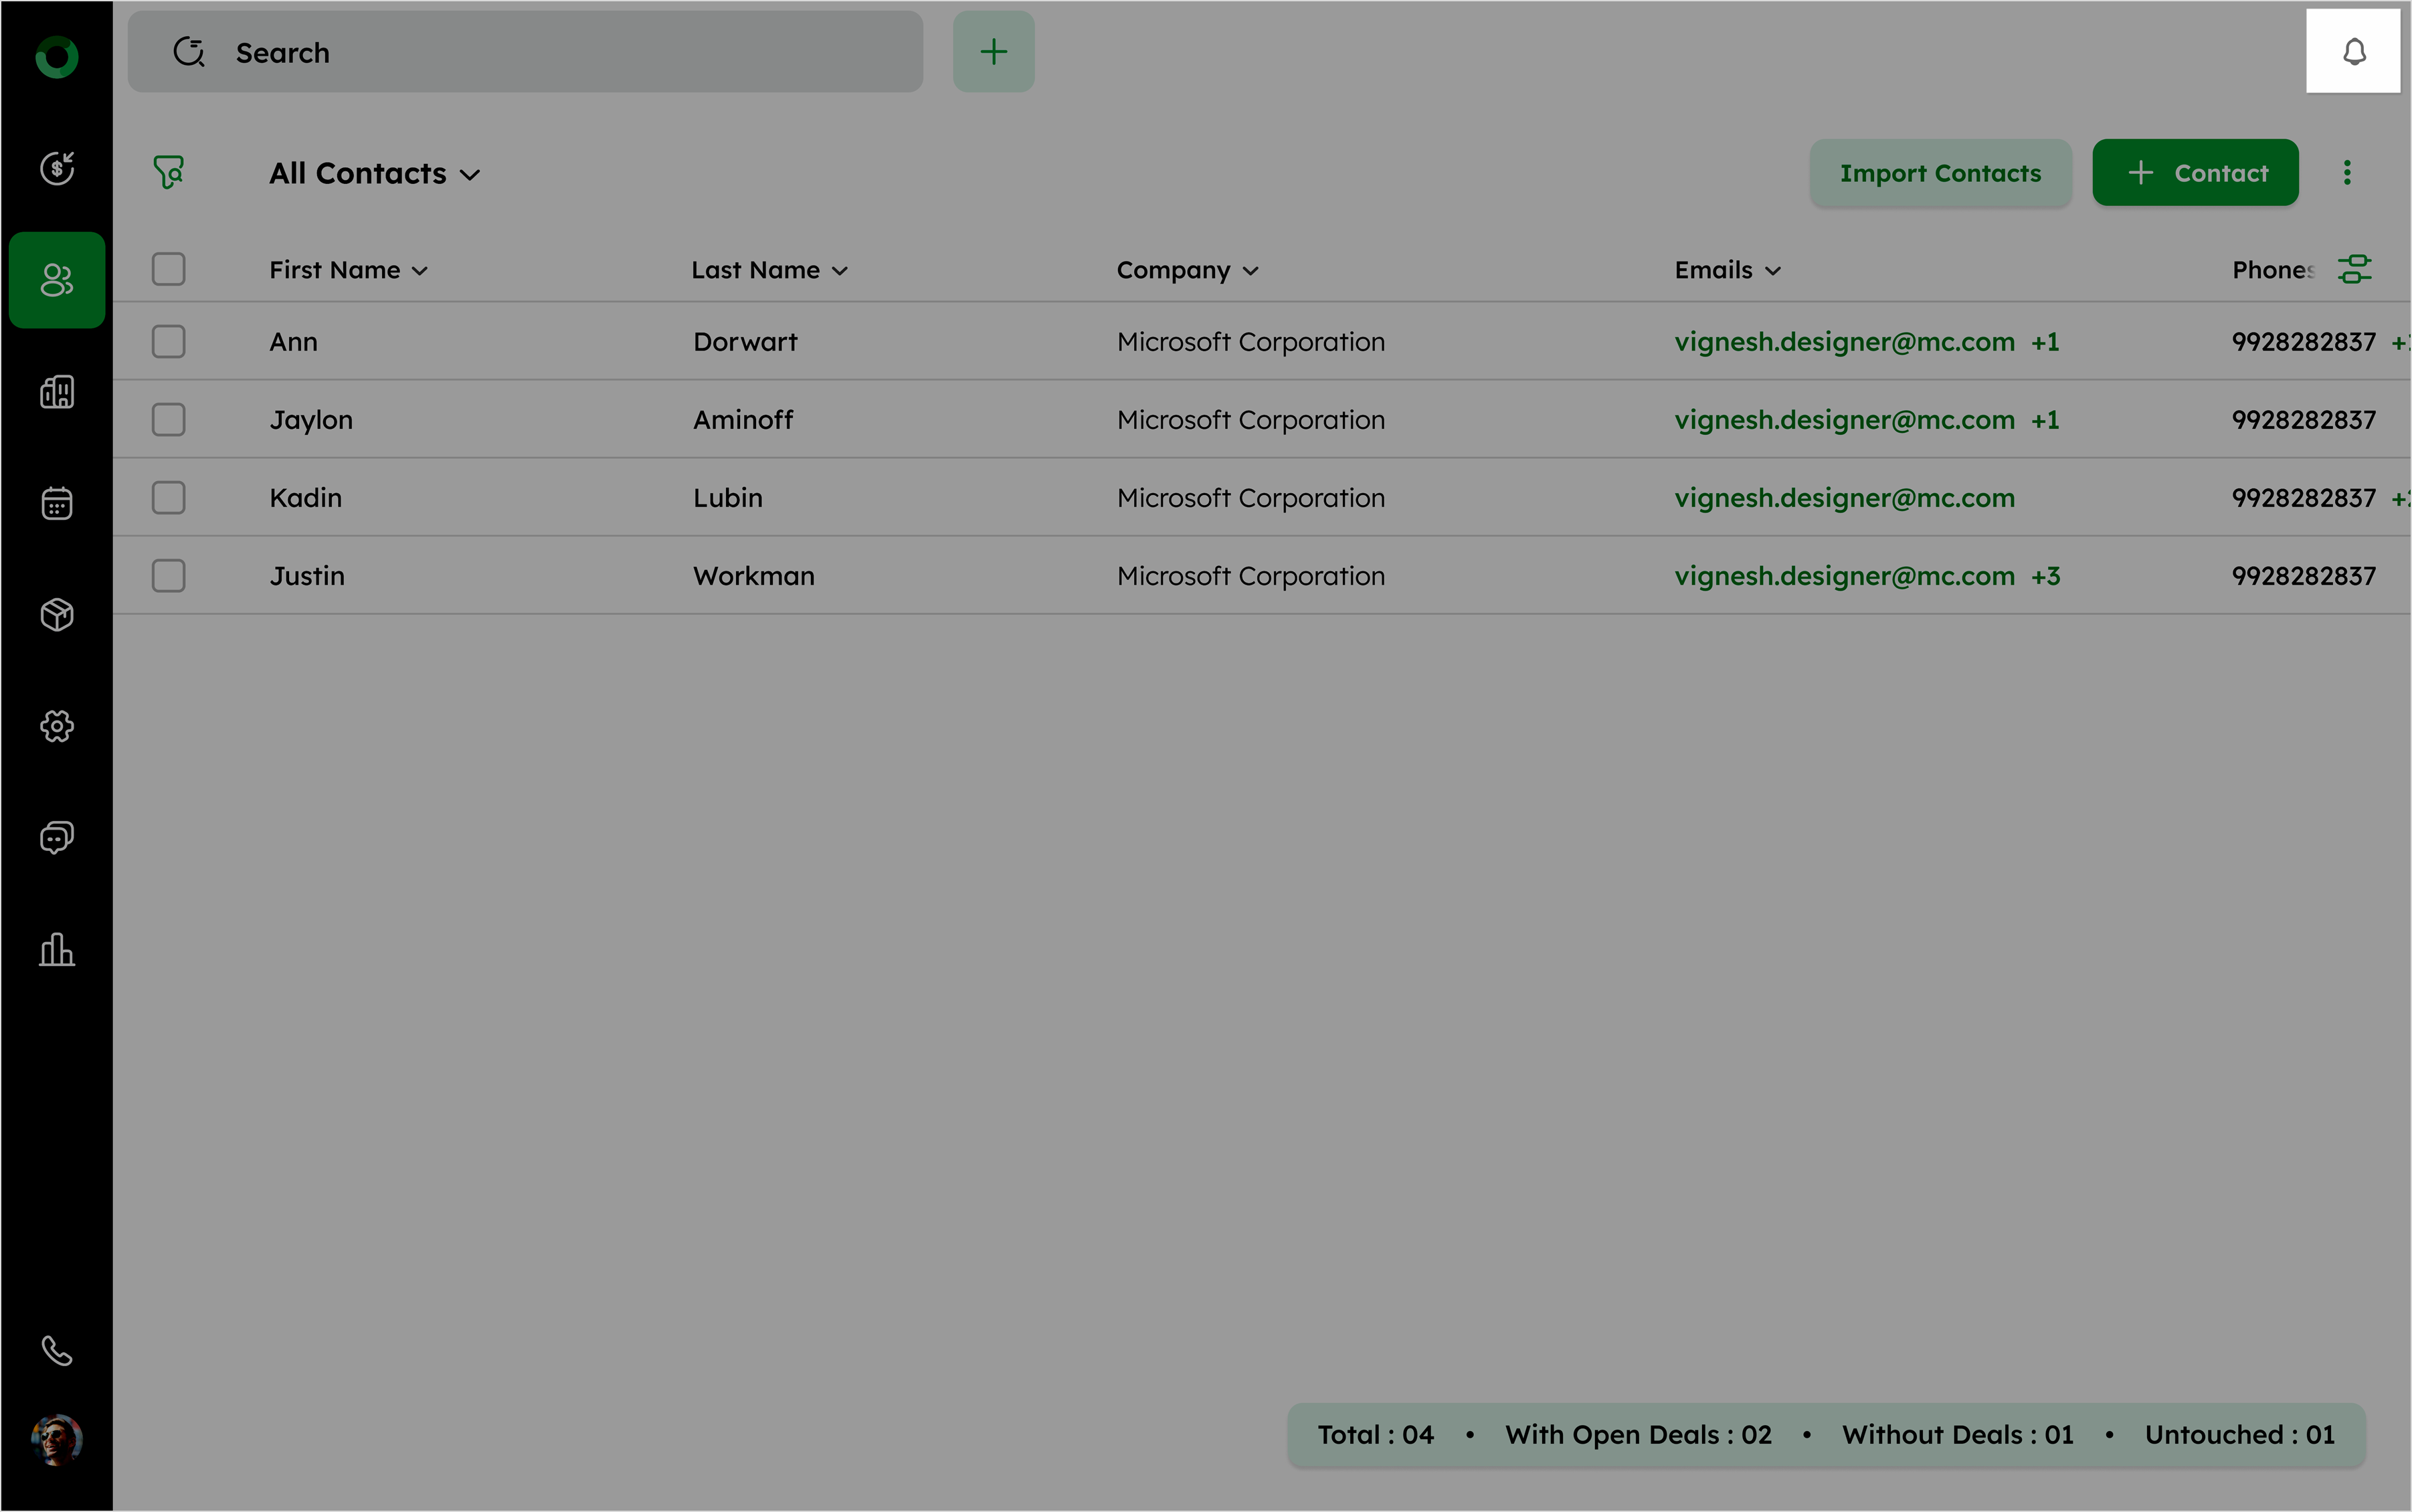
Task: Click the Import Contacts button
Action: [1940, 173]
